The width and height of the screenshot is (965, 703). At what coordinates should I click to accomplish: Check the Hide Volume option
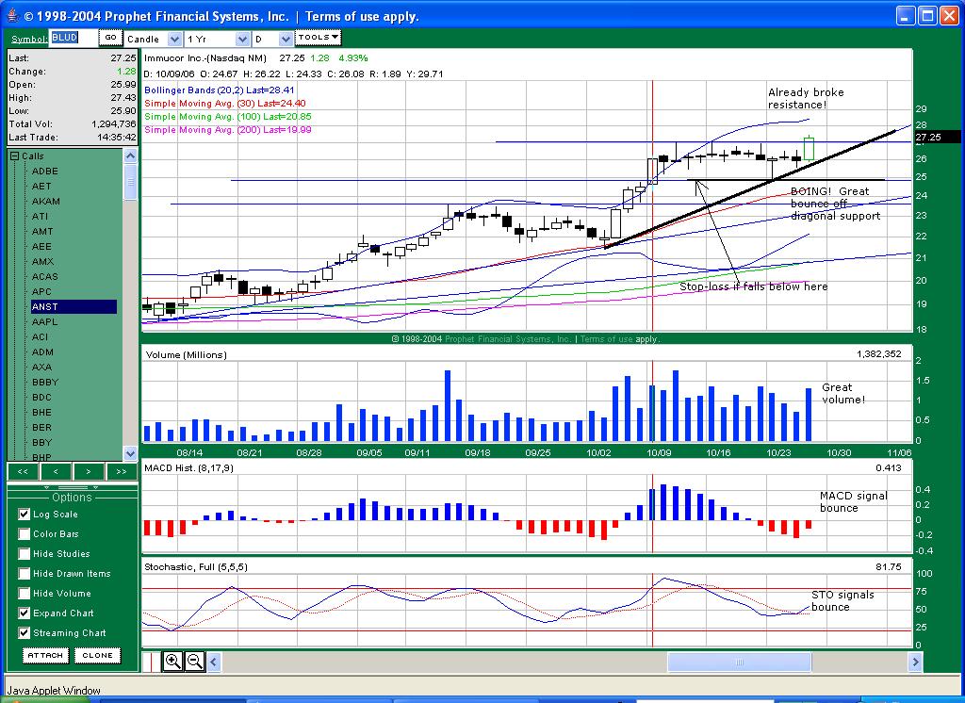(24, 593)
